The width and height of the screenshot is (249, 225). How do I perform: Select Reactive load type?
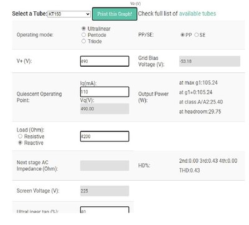click(20, 143)
